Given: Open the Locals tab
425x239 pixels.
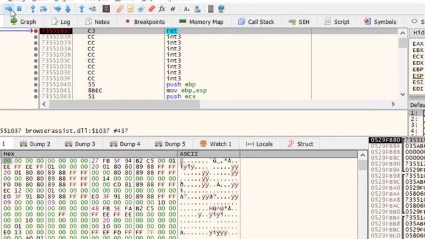Looking at the screenshot, I should [x=259, y=144].
